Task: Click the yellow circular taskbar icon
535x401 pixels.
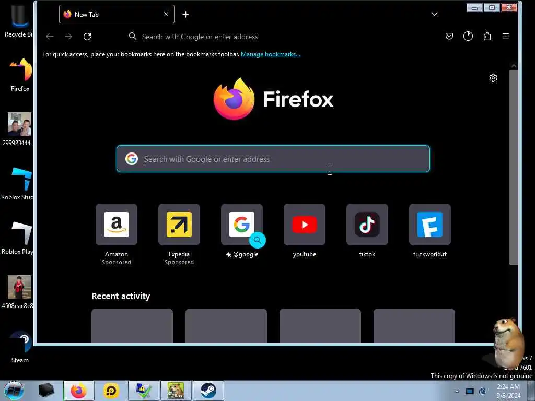Action: 111,391
